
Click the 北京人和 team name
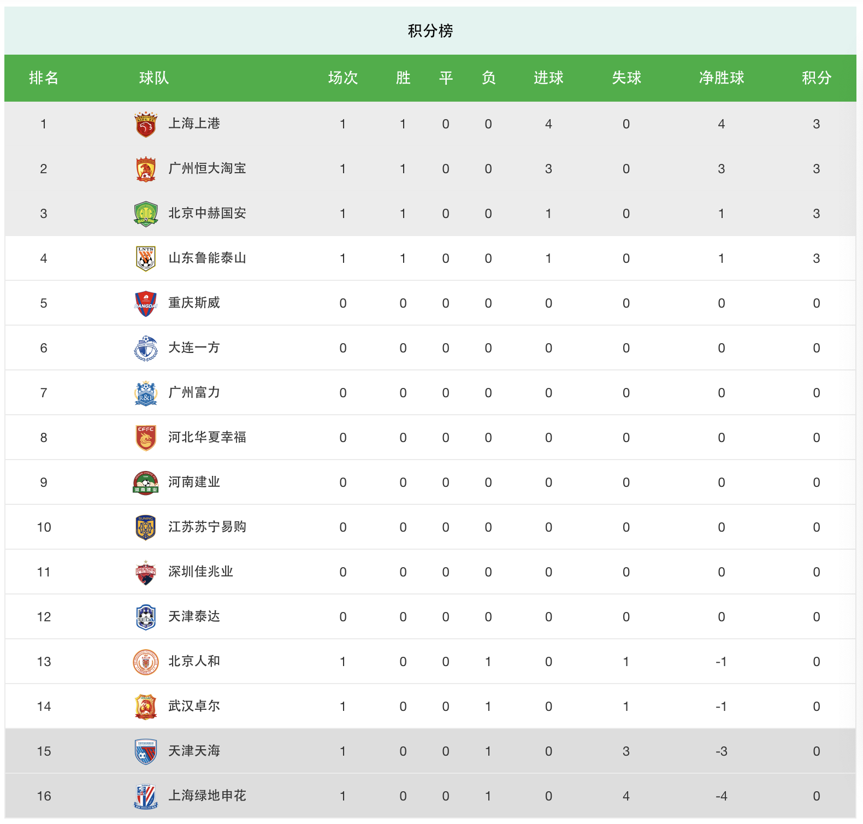coord(194,661)
